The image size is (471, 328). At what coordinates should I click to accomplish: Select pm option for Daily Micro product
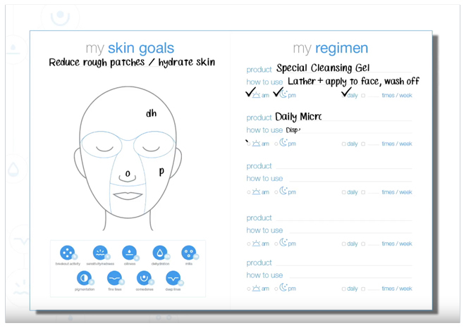tap(276, 144)
